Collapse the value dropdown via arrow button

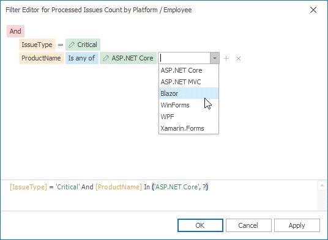point(215,58)
